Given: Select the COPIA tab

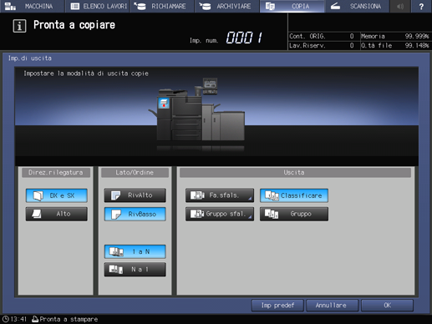Looking at the screenshot, I should pos(292,6).
